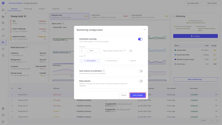The height and width of the screenshot is (125, 222).
Task: Open the sparkle AI sidebar icon
Action: point(3,49)
